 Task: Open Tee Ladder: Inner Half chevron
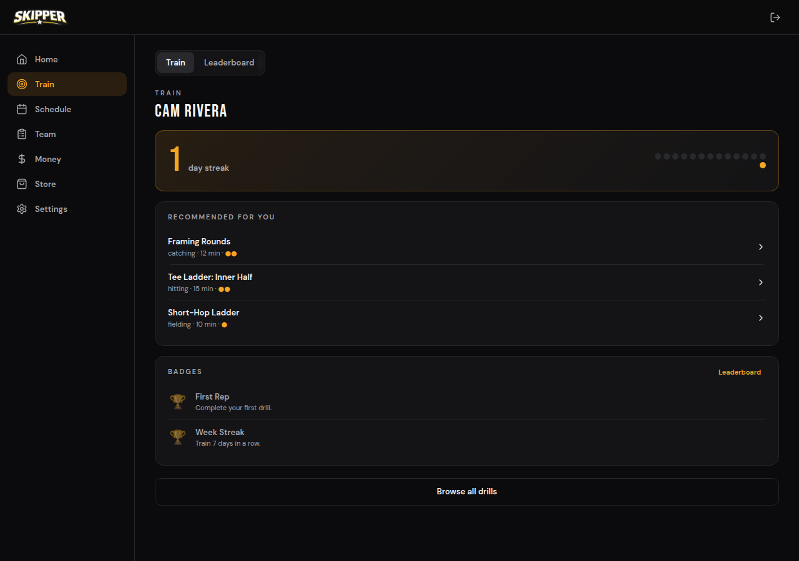click(761, 282)
